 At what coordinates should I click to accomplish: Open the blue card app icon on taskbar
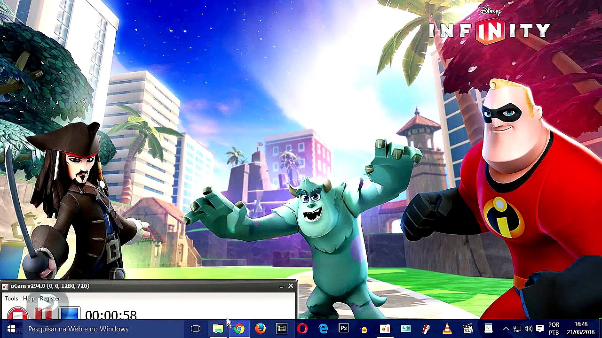coord(406,329)
